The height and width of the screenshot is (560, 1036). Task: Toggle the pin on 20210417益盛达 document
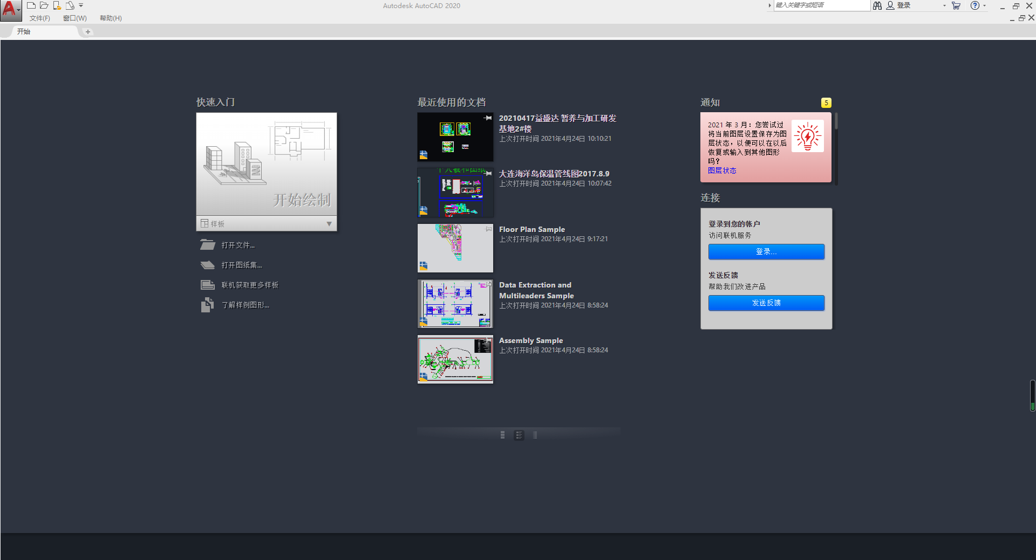[488, 118]
